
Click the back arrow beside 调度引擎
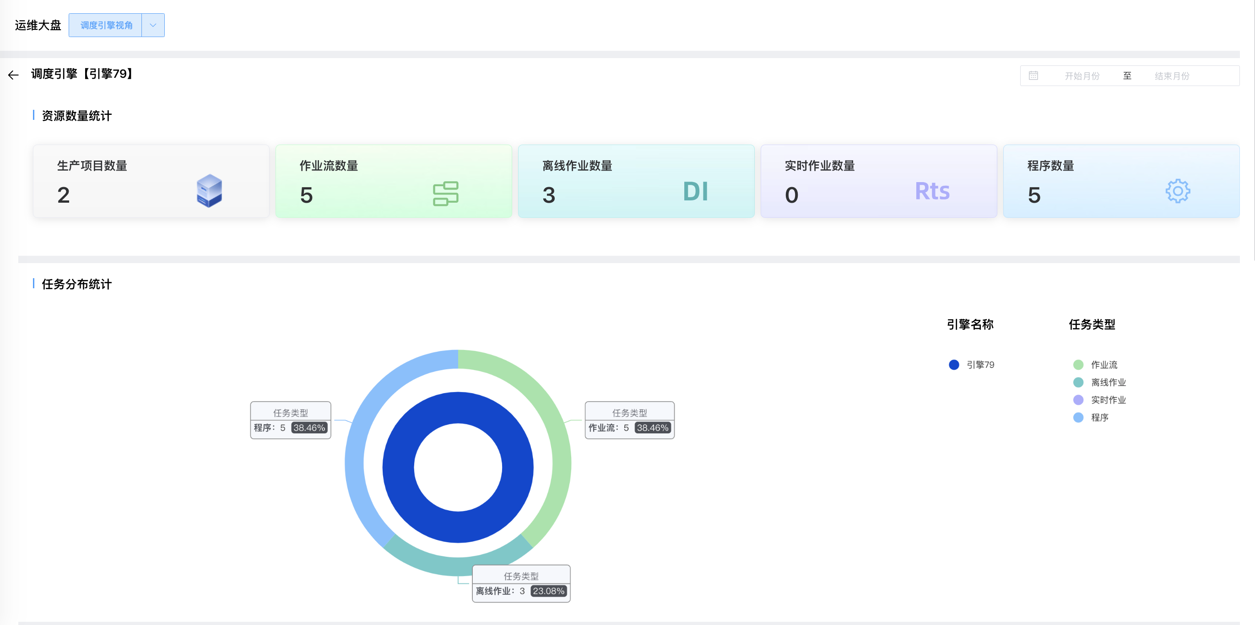click(13, 75)
